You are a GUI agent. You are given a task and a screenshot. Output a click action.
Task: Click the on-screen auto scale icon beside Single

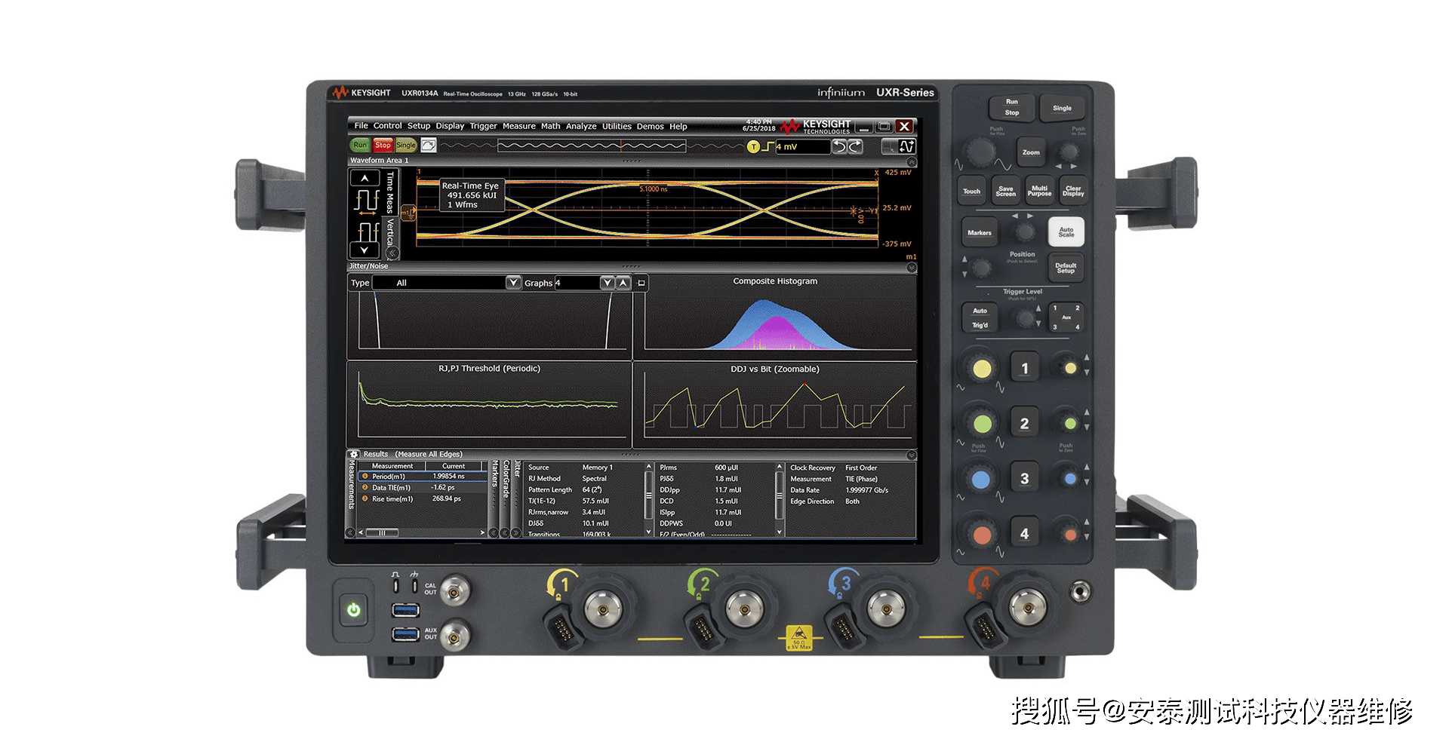point(429,145)
